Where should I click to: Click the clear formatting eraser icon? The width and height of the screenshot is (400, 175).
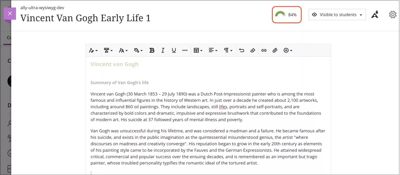tap(253, 50)
